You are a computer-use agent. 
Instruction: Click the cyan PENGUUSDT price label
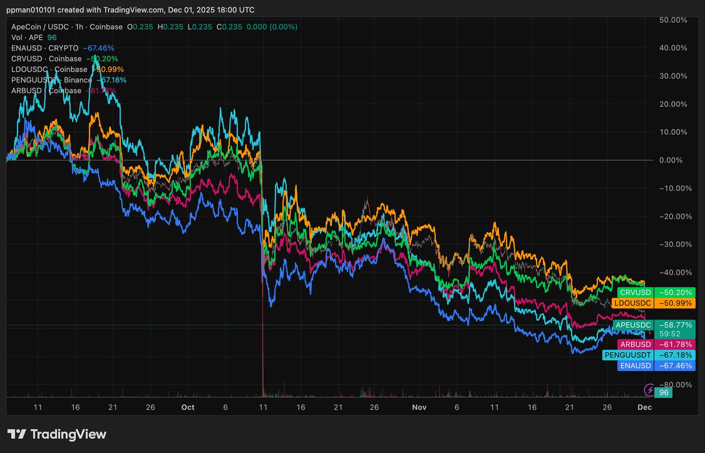tap(650, 356)
